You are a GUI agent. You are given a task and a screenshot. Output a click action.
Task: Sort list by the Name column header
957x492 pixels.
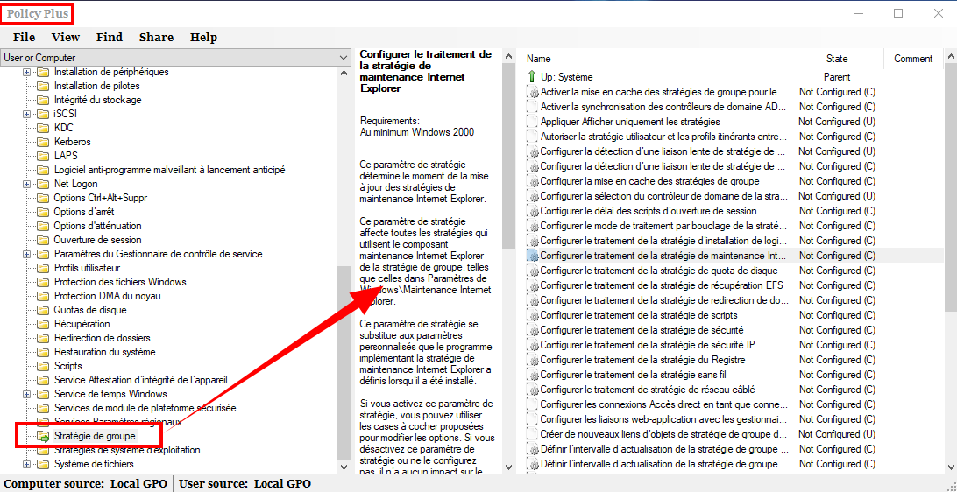pyautogui.click(x=656, y=59)
